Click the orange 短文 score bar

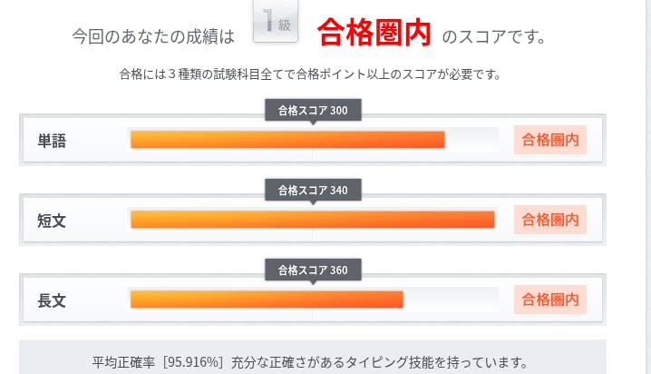click(312, 220)
